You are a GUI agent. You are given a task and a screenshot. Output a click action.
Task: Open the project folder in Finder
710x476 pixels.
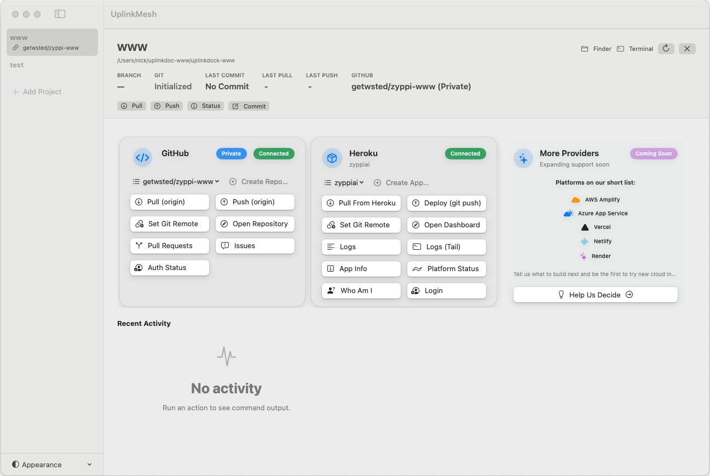tap(596, 49)
